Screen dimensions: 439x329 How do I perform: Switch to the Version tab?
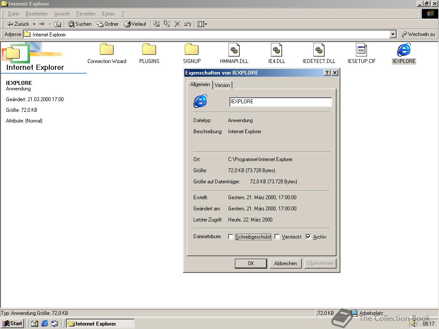coord(223,85)
